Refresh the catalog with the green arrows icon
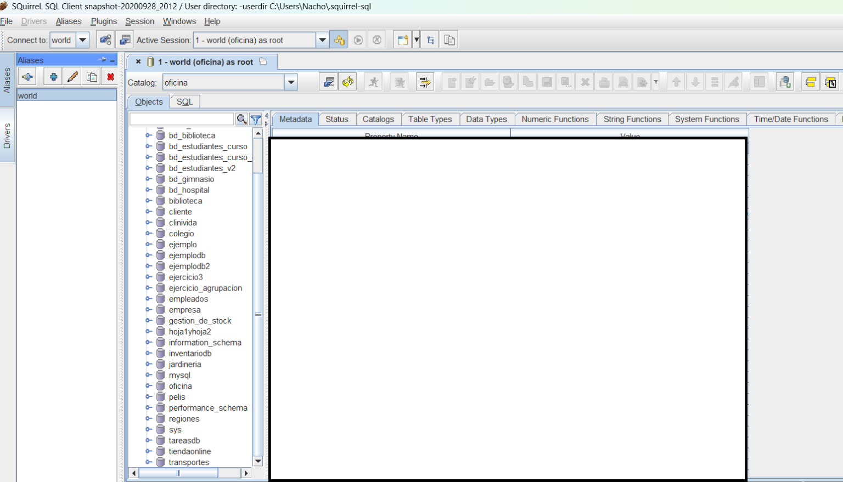Viewport: 843px width, 482px height. click(347, 82)
